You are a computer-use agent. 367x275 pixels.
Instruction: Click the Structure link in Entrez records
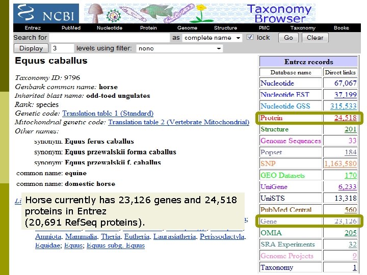click(x=274, y=129)
